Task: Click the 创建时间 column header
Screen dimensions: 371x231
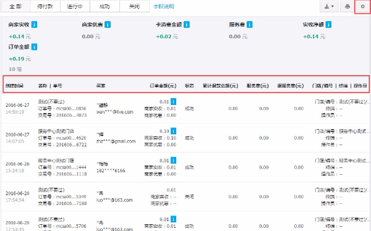Action: point(14,86)
